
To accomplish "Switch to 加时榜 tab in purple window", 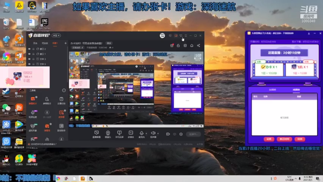I will [272, 90].
